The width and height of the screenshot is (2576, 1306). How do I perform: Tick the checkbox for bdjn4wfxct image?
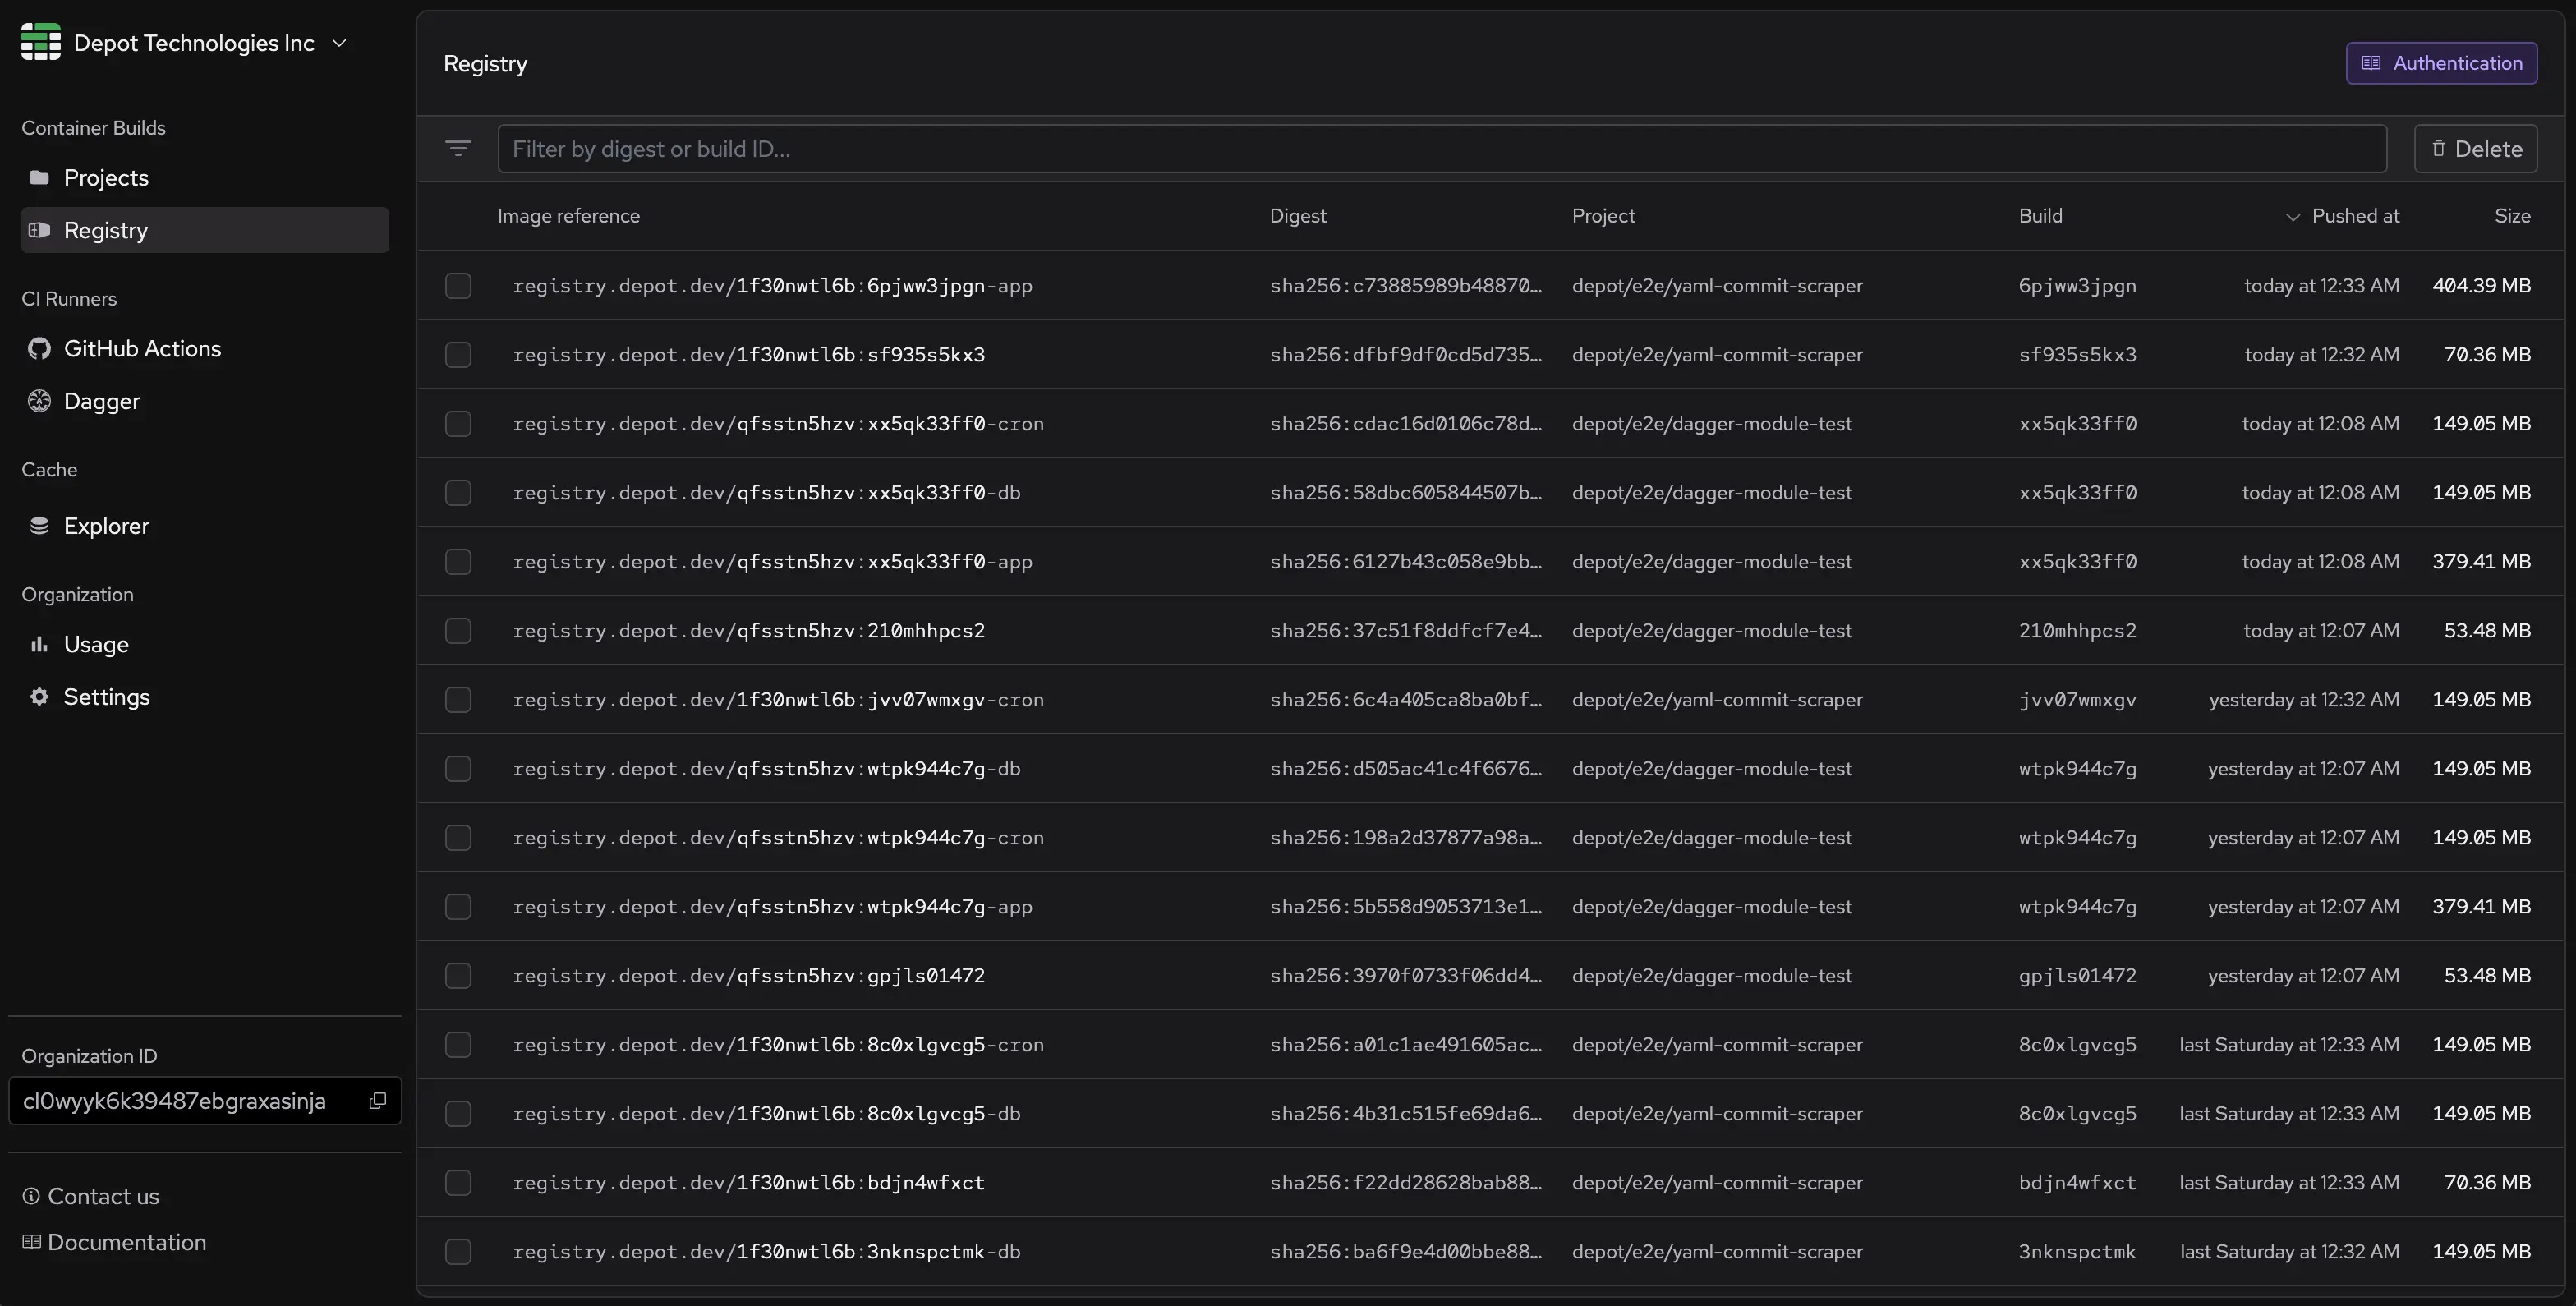point(459,1182)
